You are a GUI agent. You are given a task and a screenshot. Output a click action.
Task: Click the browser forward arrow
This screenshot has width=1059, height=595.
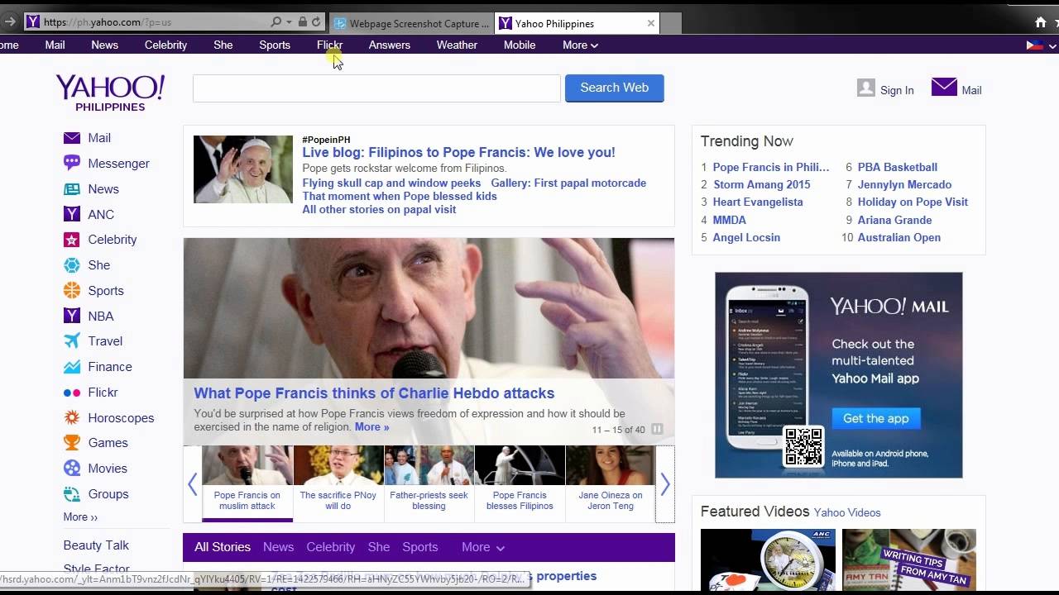coord(10,21)
